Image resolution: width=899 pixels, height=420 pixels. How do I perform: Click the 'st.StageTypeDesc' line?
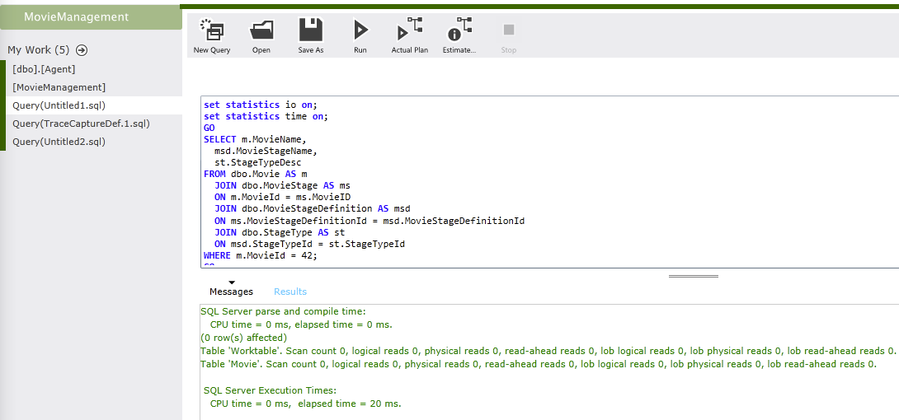tap(258, 162)
